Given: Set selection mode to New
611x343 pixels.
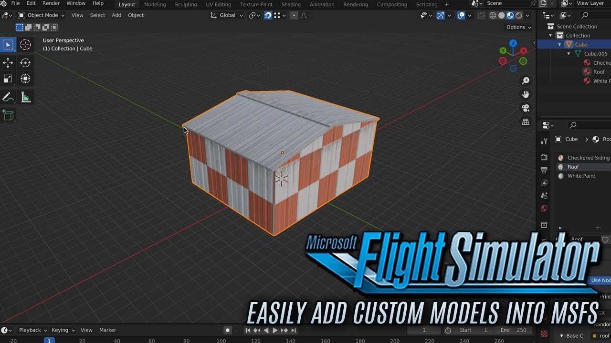Looking at the screenshot, I should click(x=20, y=27).
